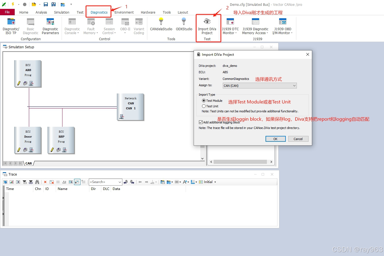Open the Assign to CAN (CAN) dropdown
This screenshot has height=256, width=384.
(260, 86)
